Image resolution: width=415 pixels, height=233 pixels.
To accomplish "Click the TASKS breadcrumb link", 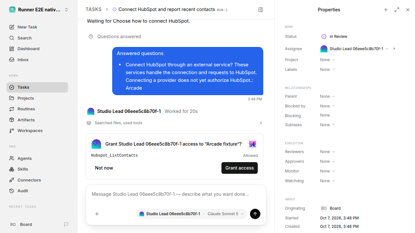I will 93,10.
